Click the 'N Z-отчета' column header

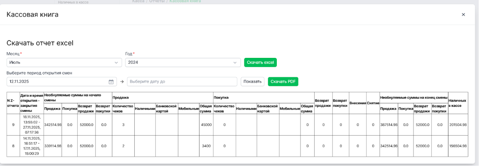click(13, 103)
